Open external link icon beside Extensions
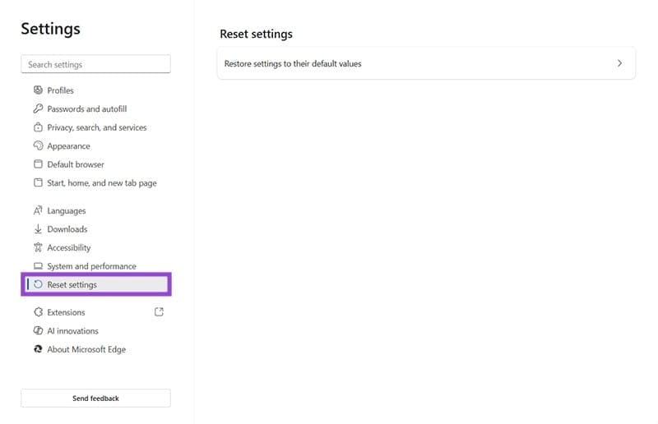 pyautogui.click(x=159, y=312)
